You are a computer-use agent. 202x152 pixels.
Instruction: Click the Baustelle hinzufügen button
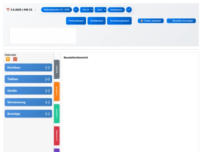(x=181, y=21)
